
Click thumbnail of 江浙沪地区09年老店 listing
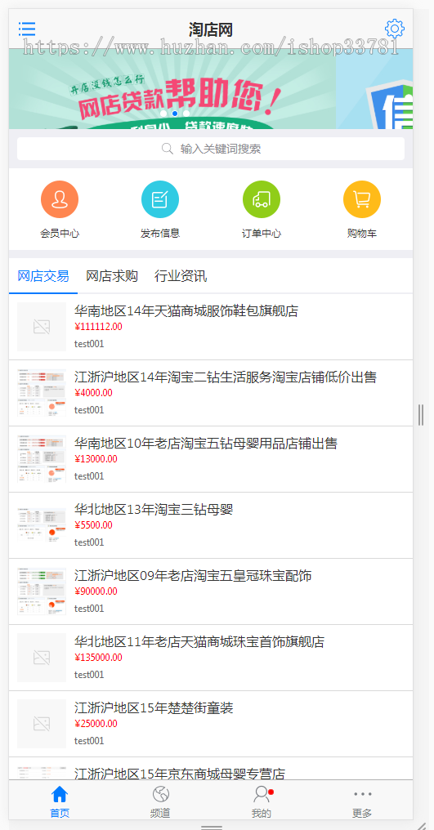tap(42, 591)
